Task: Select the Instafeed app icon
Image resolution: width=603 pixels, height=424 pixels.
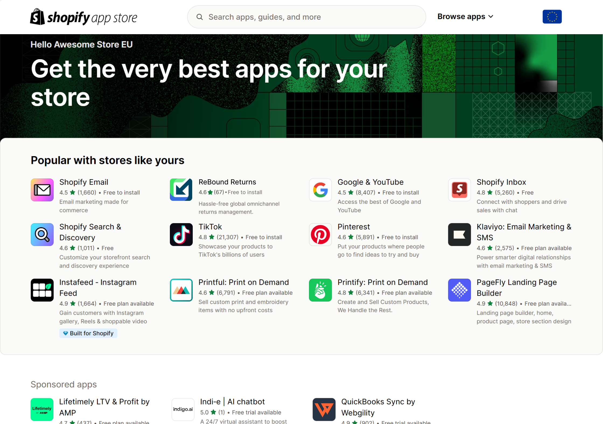Action: click(x=42, y=290)
